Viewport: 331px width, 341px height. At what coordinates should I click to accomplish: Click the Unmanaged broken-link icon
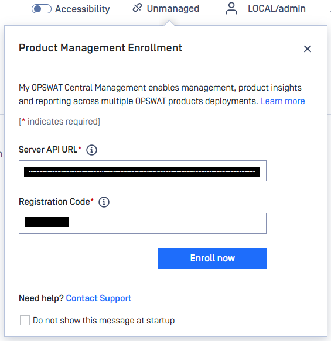138,8
